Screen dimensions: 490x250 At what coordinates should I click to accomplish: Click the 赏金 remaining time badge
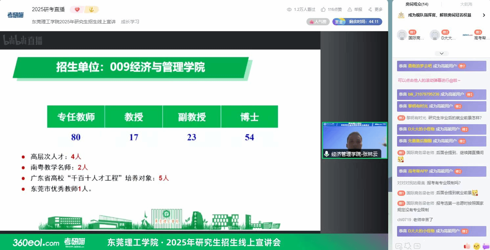point(357,22)
